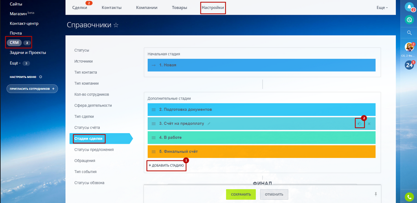Click orange stage bar 5. Финальный счёт
Viewport: 417px width, 203px height.
(x=261, y=151)
